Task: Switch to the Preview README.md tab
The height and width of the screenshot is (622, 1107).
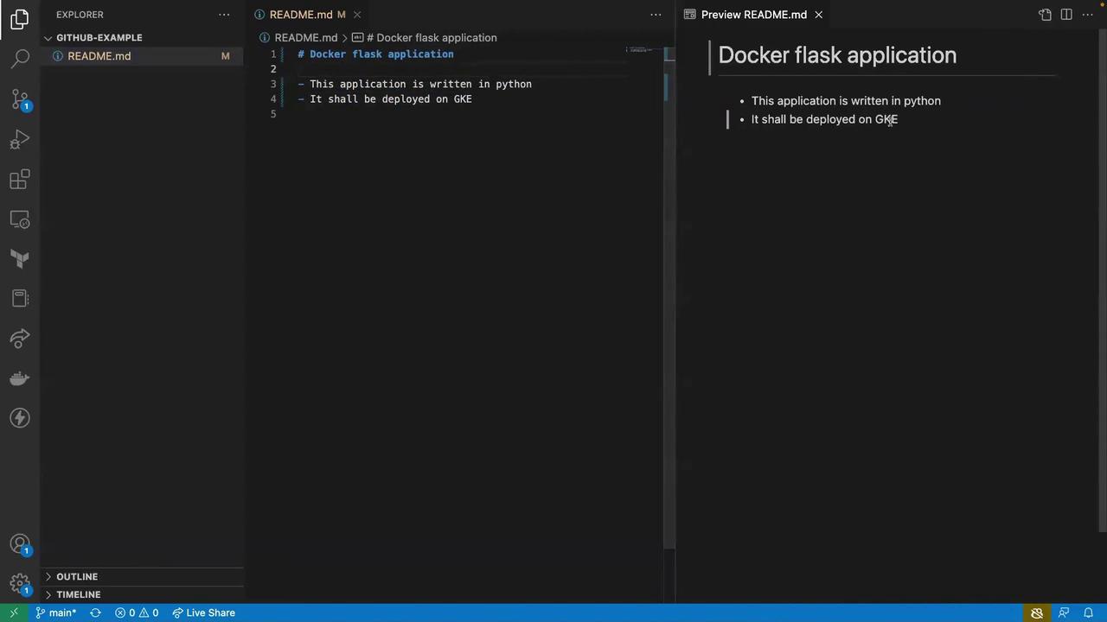Action: 753,15
